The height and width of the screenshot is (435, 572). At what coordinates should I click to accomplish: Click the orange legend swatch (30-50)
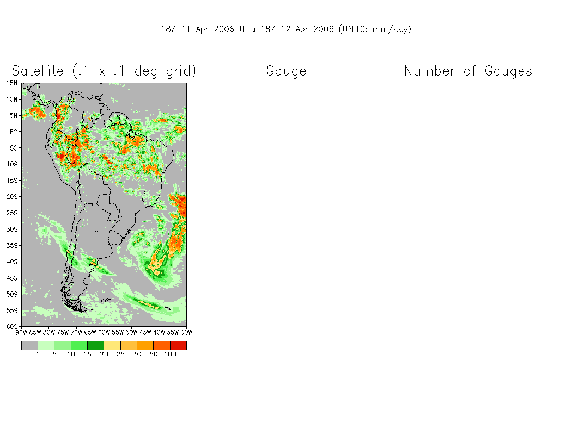click(x=145, y=345)
